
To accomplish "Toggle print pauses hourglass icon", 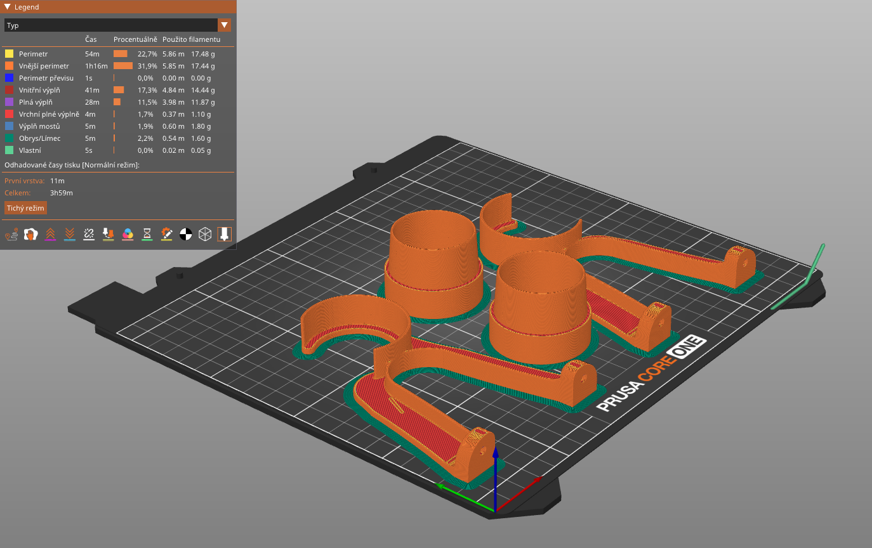I will click(x=147, y=234).
